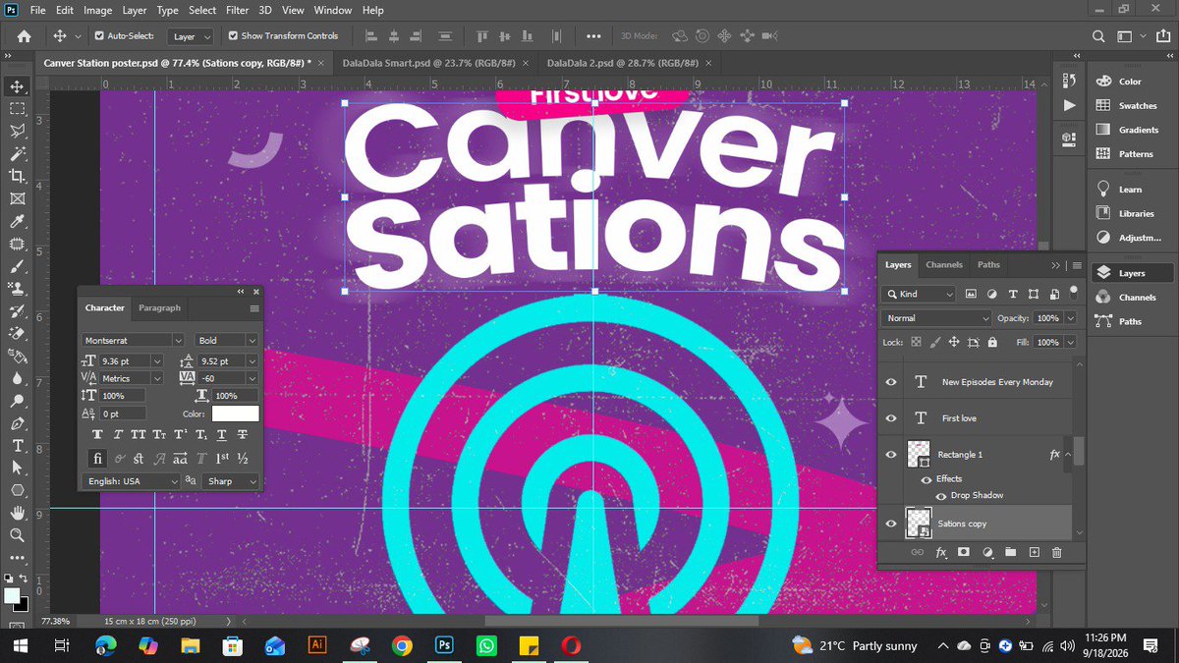Select the Blur tool droplet icon

(18, 378)
